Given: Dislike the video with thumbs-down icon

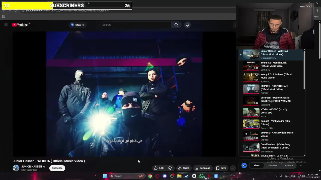Looking at the screenshot, I should tap(170, 168).
